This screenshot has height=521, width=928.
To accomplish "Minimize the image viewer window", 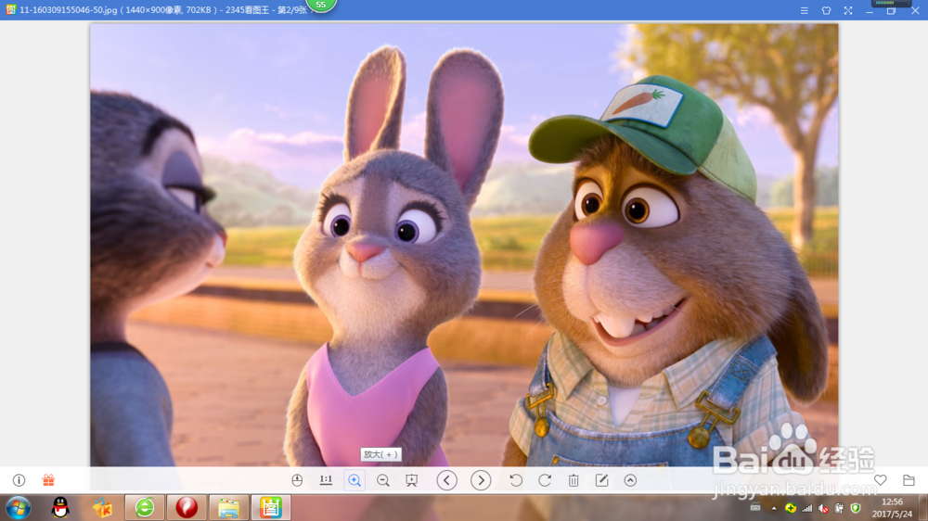I will pos(870,10).
